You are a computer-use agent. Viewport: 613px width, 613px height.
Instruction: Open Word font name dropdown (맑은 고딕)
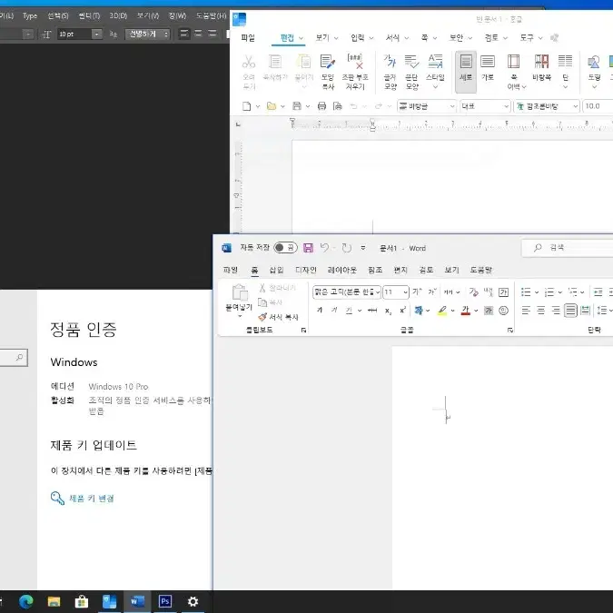[x=346, y=292]
